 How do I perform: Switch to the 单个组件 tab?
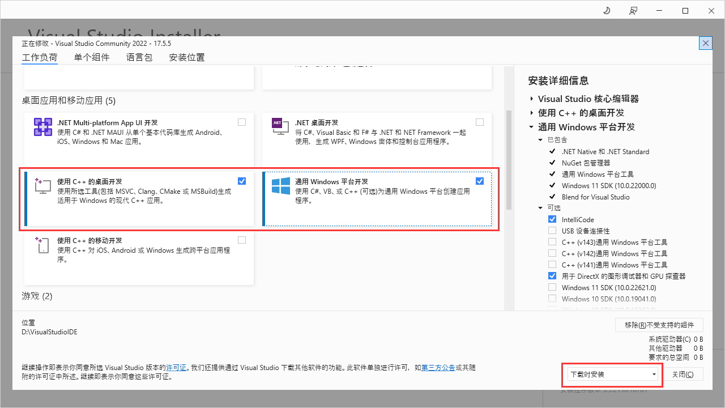[92, 57]
